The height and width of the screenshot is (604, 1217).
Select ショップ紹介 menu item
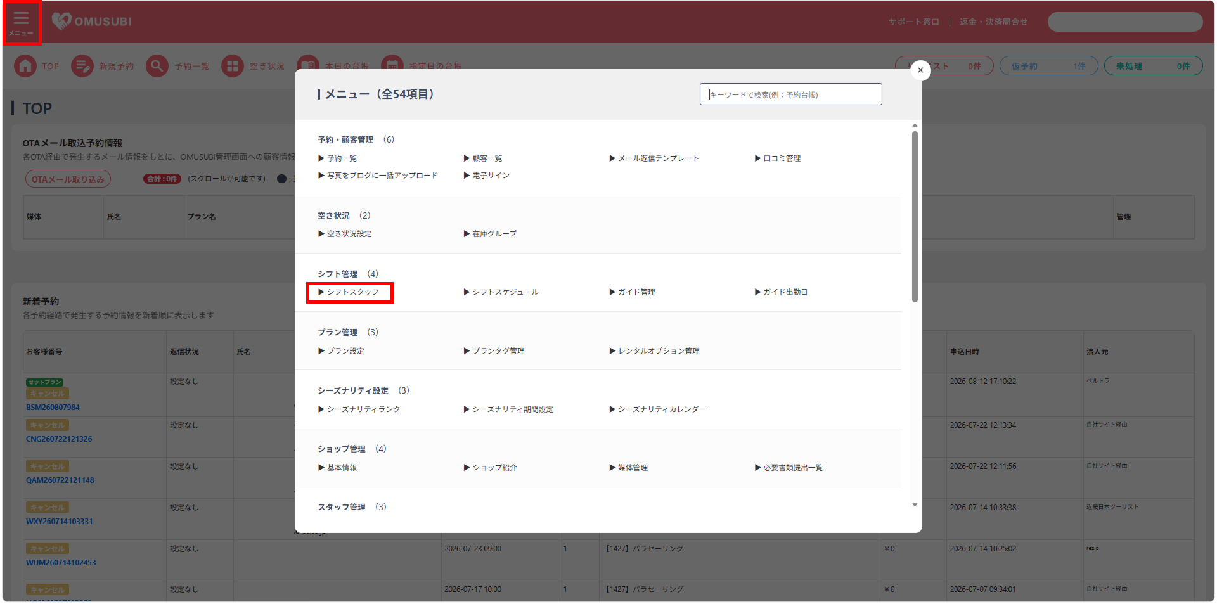coord(491,468)
